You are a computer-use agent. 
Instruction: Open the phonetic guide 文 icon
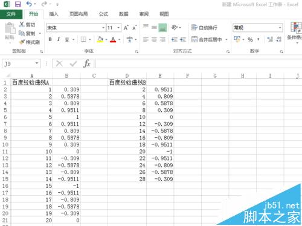click(x=129, y=39)
